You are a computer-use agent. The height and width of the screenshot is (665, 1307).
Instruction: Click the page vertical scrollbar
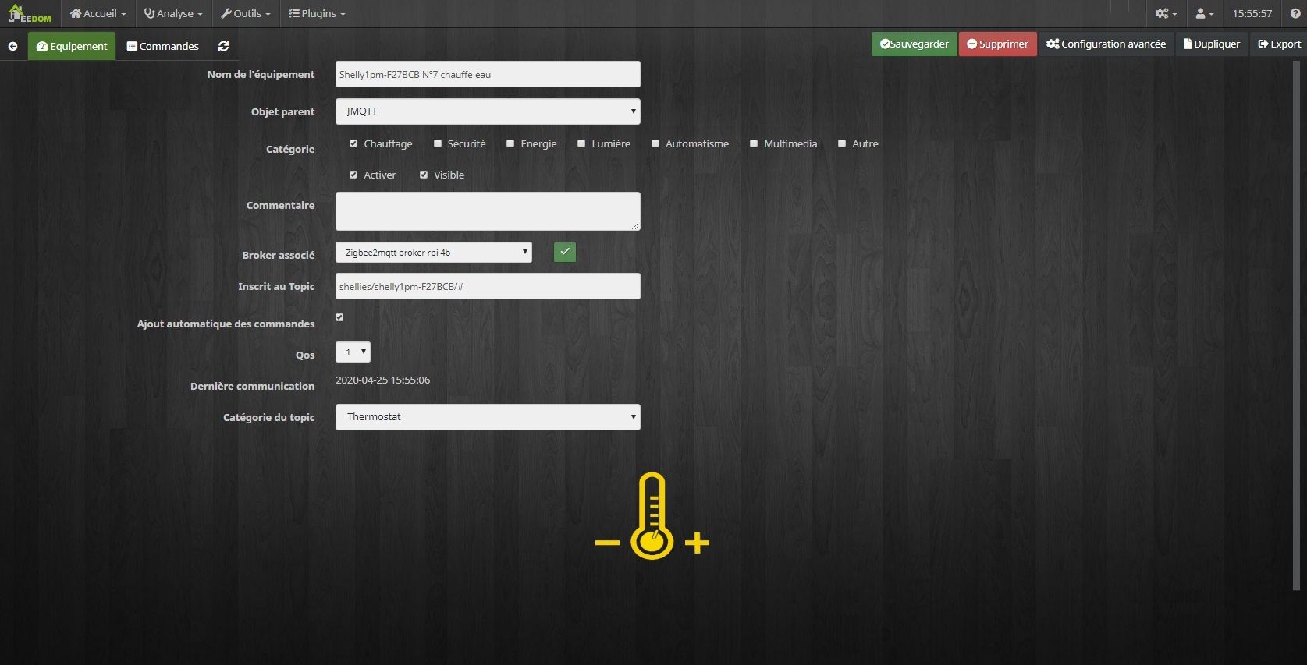pyautogui.click(x=1297, y=325)
